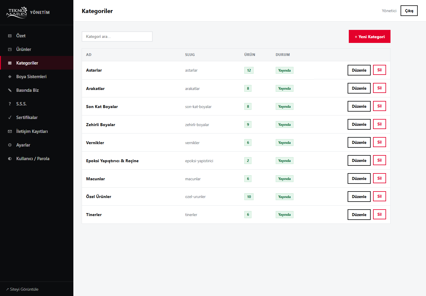Viewport: 426px width, 296px height.
Task: Open the Özet menu item
Action: (37, 36)
